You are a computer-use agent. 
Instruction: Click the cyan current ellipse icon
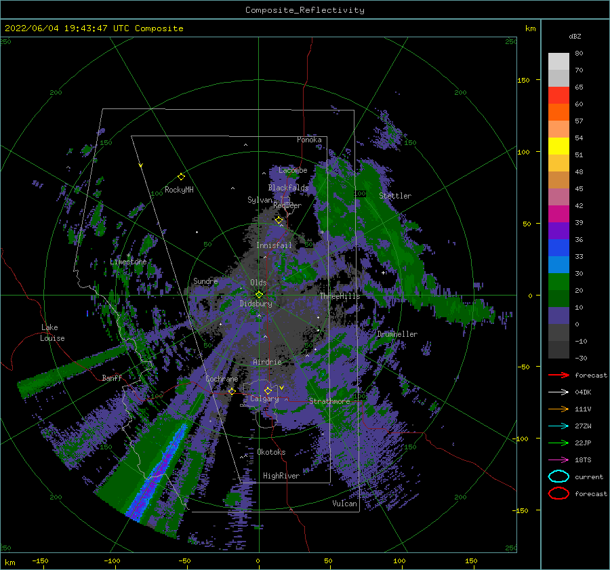click(x=558, y=476)
